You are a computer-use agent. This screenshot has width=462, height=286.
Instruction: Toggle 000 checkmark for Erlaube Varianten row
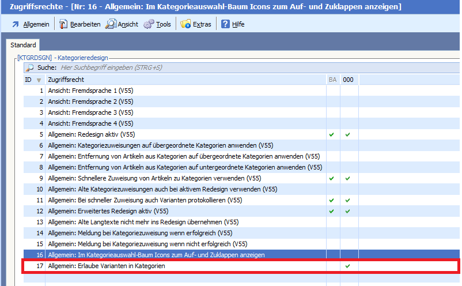[347, 266]
